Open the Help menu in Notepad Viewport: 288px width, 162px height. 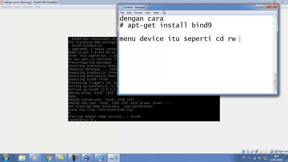(x=156, y=13)
